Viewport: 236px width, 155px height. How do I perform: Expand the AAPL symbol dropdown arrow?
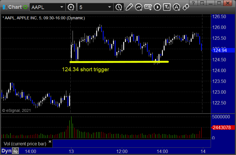(x=62, y=7)
